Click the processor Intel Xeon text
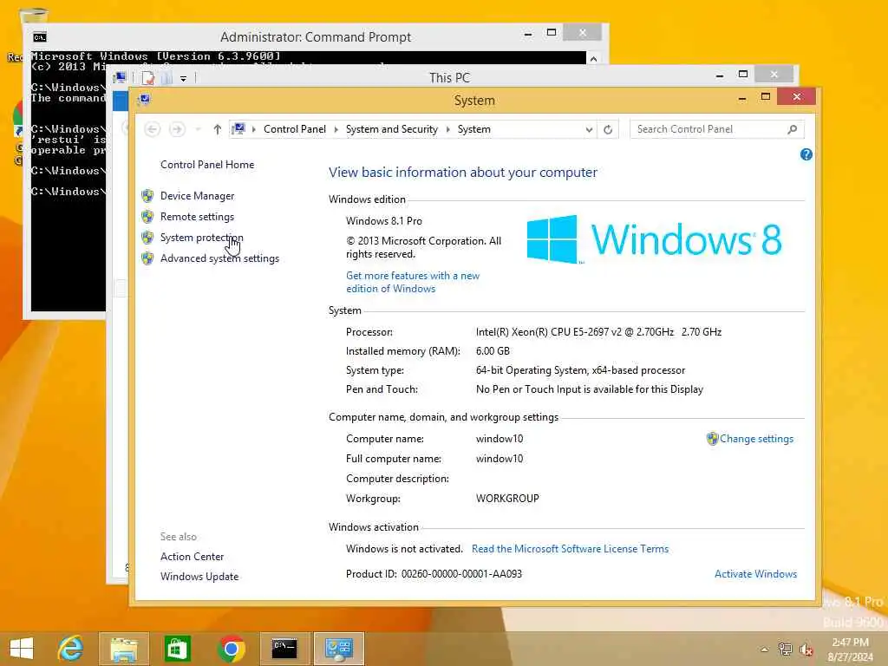Screen dimensions: 888x666 pos(598,332)
